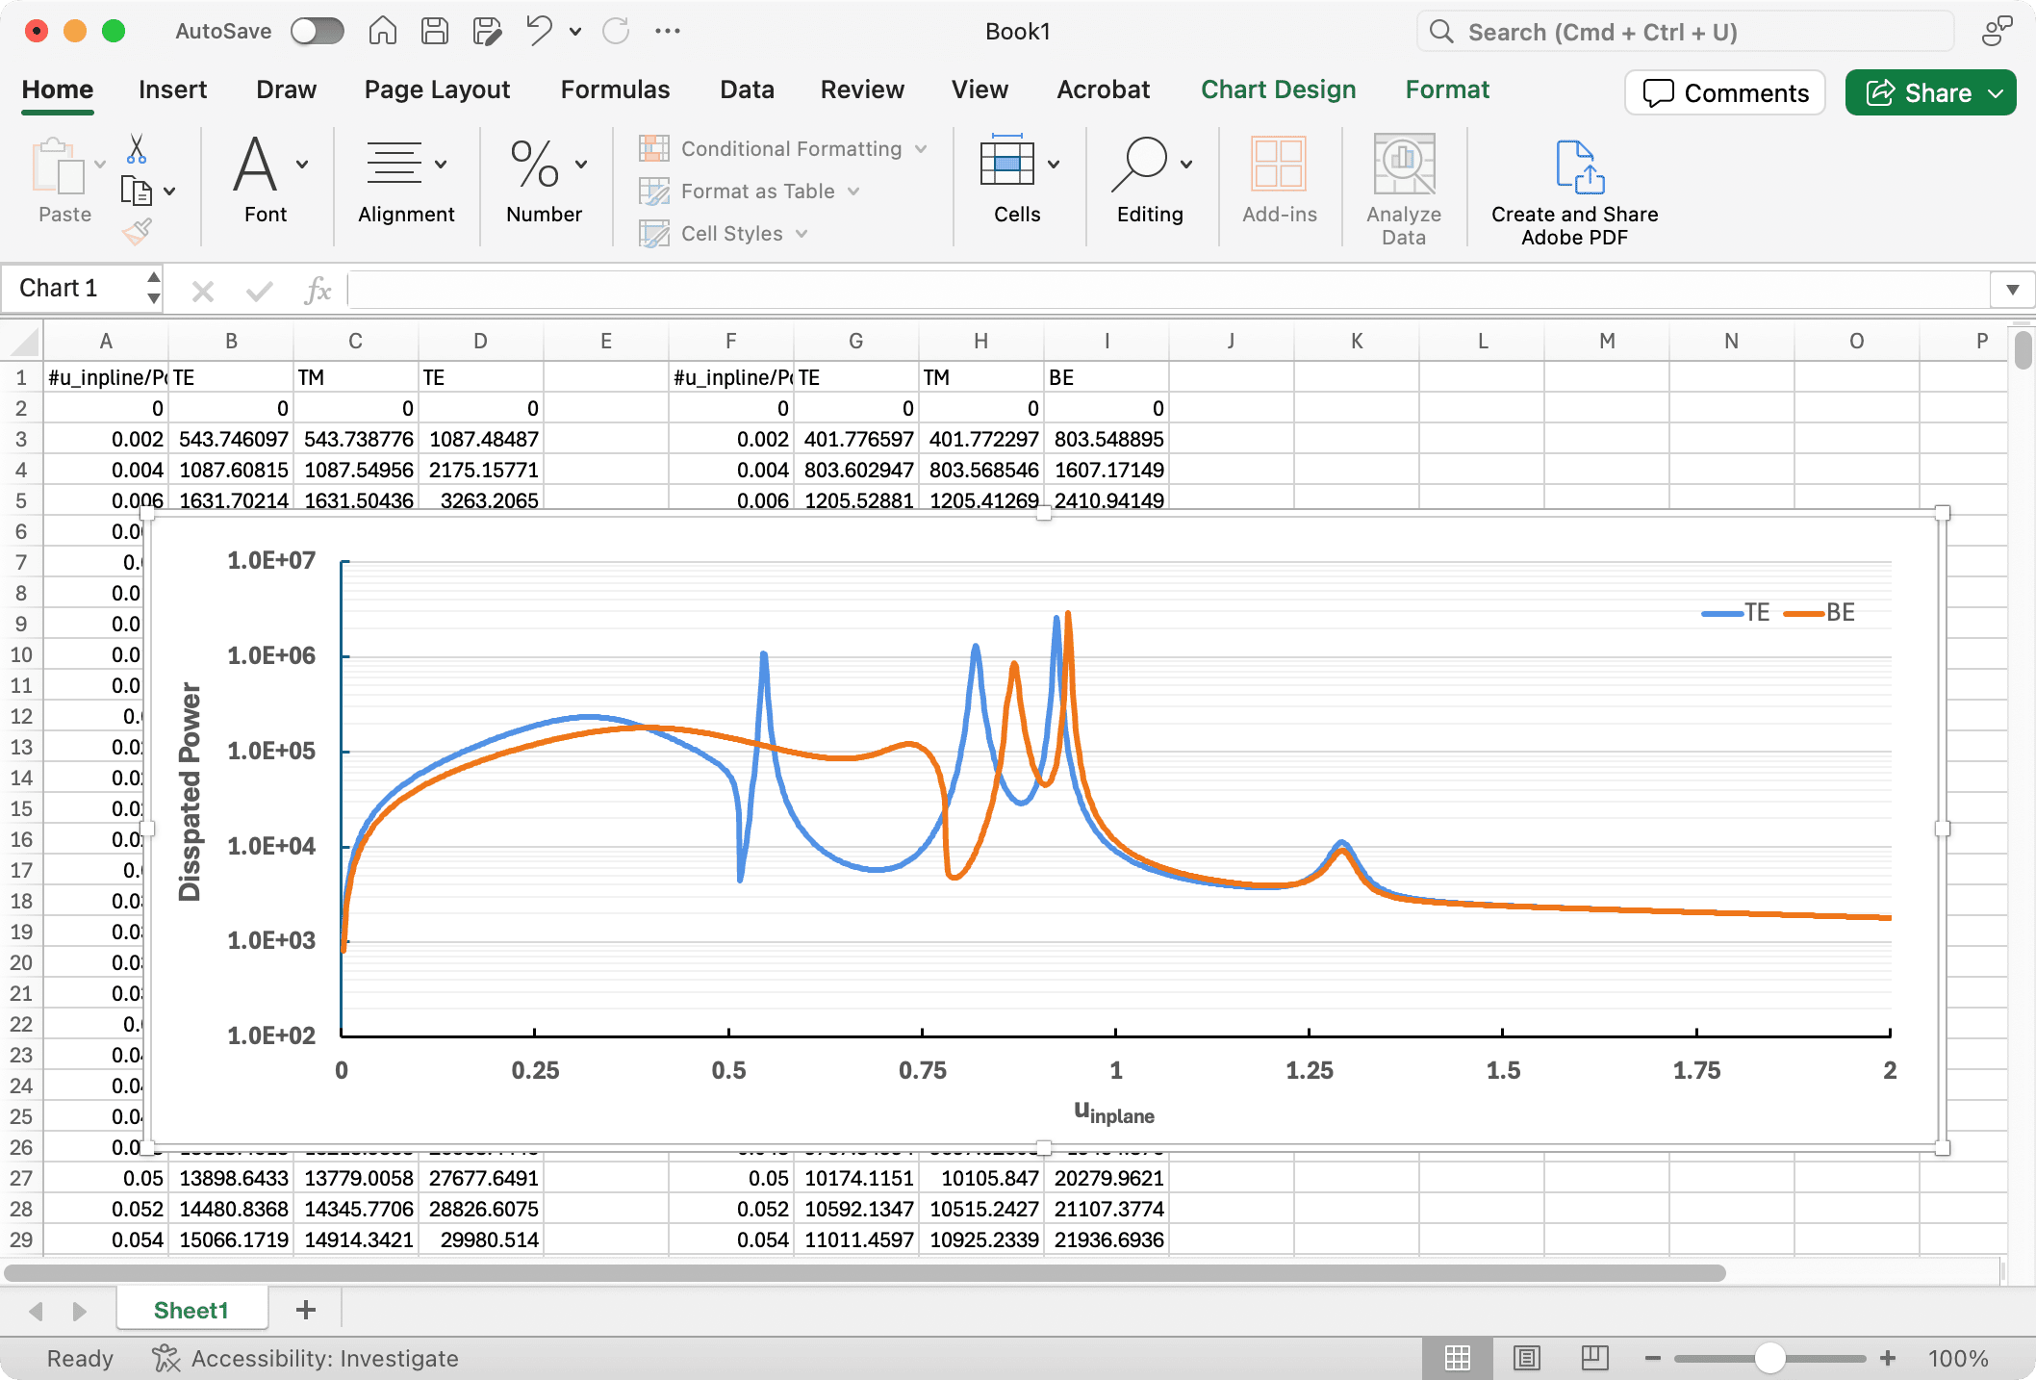Open the Undo history dropdown arrow

tap(575, 32)
